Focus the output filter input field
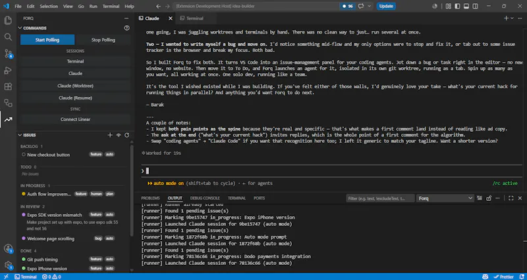Screen dimensions: 527x280 [380, 198]
